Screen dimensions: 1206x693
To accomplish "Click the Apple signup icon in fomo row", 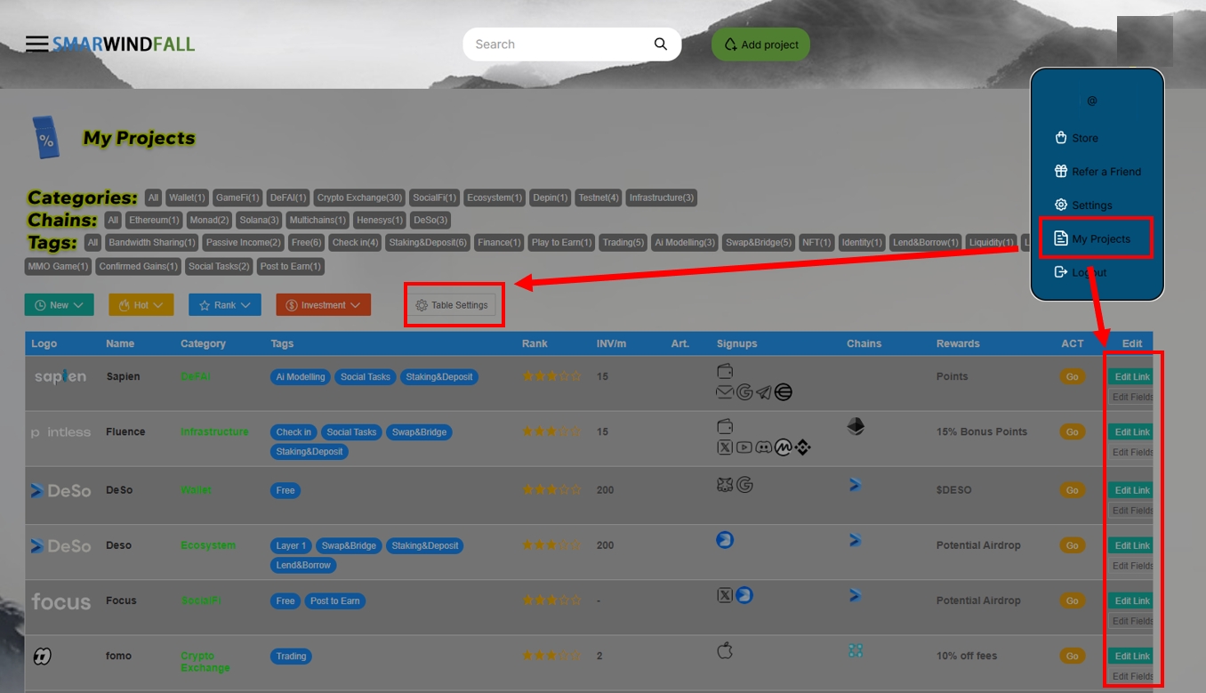I will pos(725,651).
